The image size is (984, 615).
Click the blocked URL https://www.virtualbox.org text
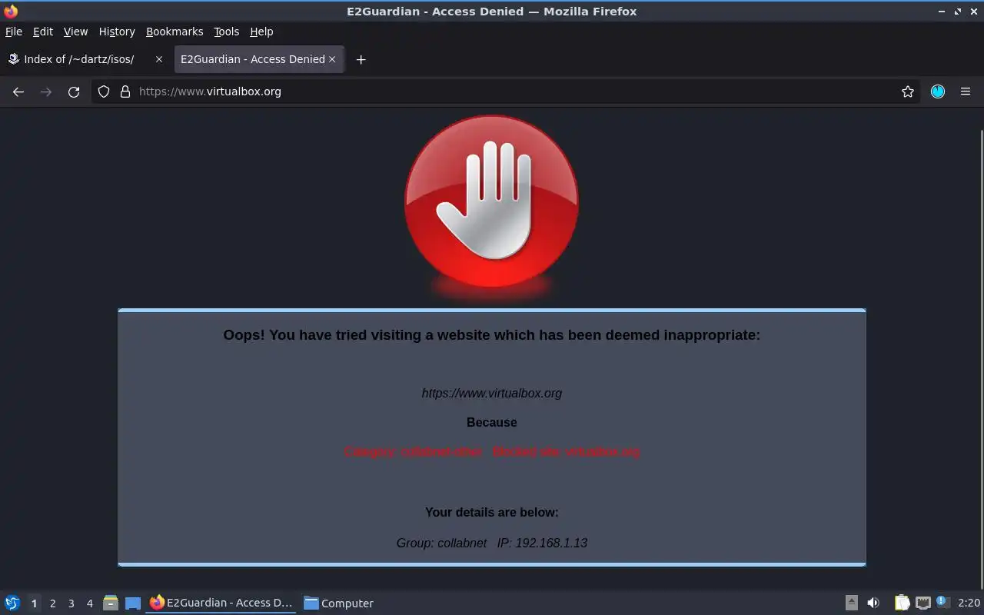click(x=492, y=393)
